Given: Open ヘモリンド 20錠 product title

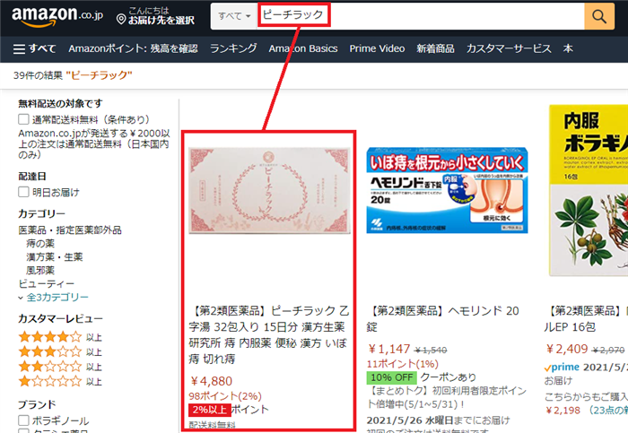Looking at the screenshot, I should [x=443, y=318].
